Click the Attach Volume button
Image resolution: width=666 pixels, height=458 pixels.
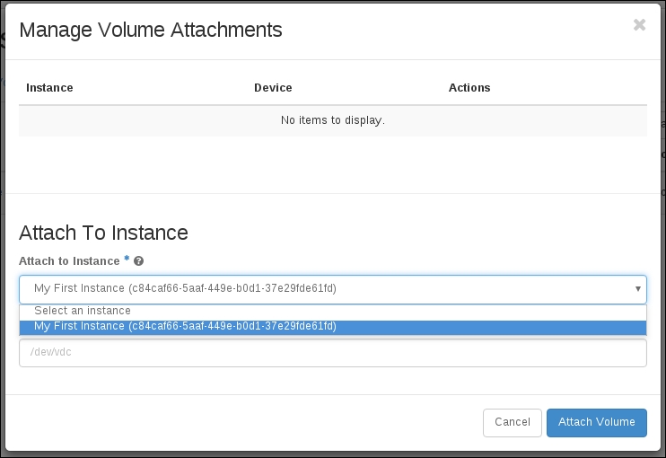point(596,422)
